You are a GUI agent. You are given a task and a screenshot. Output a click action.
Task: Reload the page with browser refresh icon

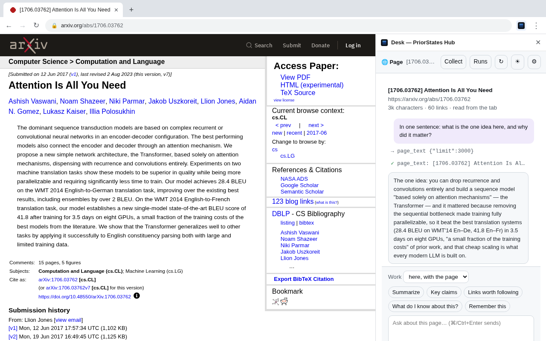point(36,26)
